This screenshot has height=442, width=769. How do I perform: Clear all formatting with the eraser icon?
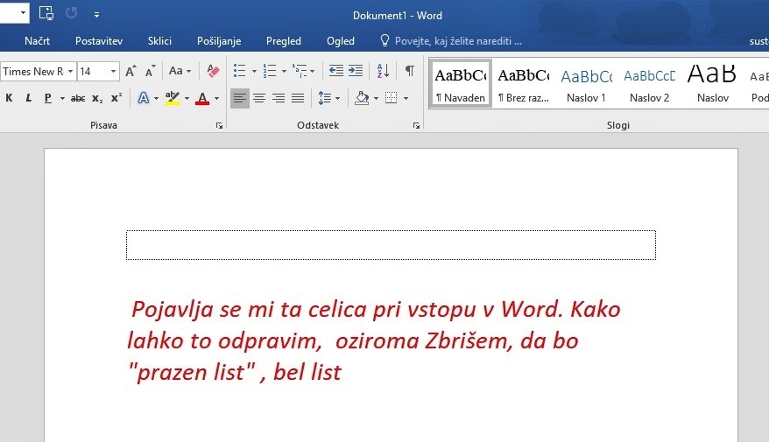[212, 72]
